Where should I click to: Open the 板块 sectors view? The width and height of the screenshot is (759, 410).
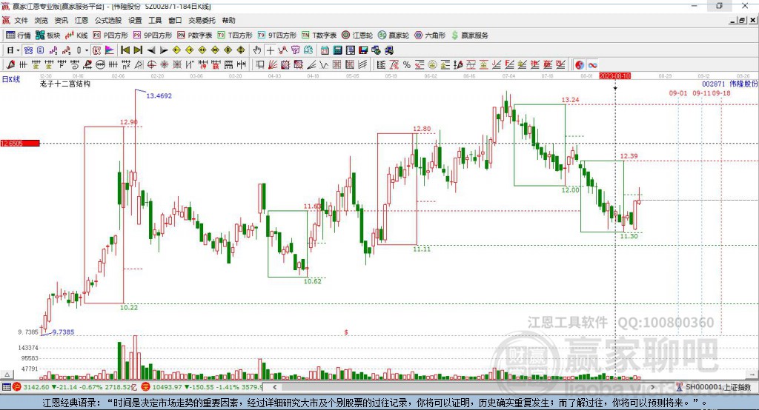48,36
